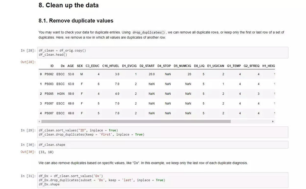Click the D2_START column header

tap(147, 66)
